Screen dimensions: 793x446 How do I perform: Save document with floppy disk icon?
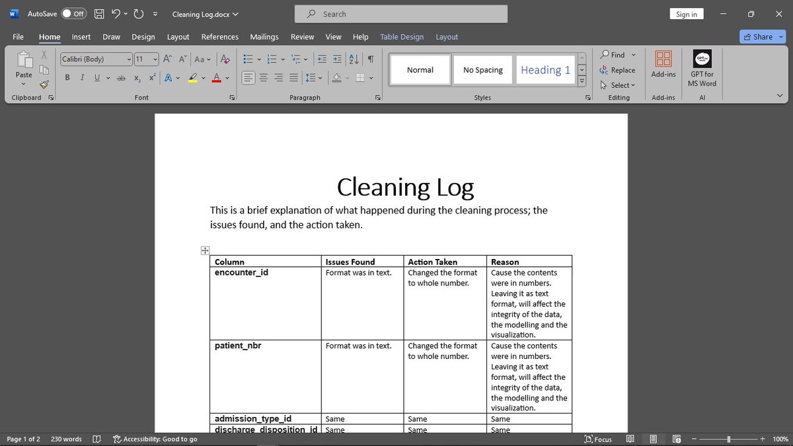click(99, 14)
